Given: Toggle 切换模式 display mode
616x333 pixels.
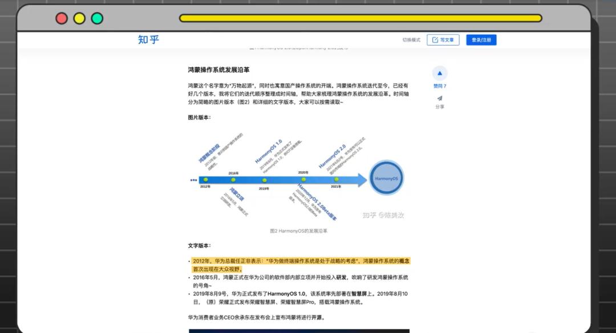Looking at the screenshot, I should (411, 40).
